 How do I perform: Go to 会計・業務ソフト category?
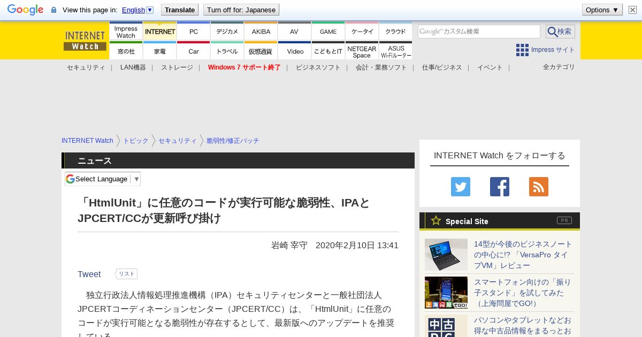click(x=381, y=67)
